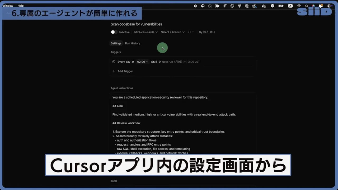
Task: Click the 'By 誠人 堀口' author label
Action: point(207,32)
